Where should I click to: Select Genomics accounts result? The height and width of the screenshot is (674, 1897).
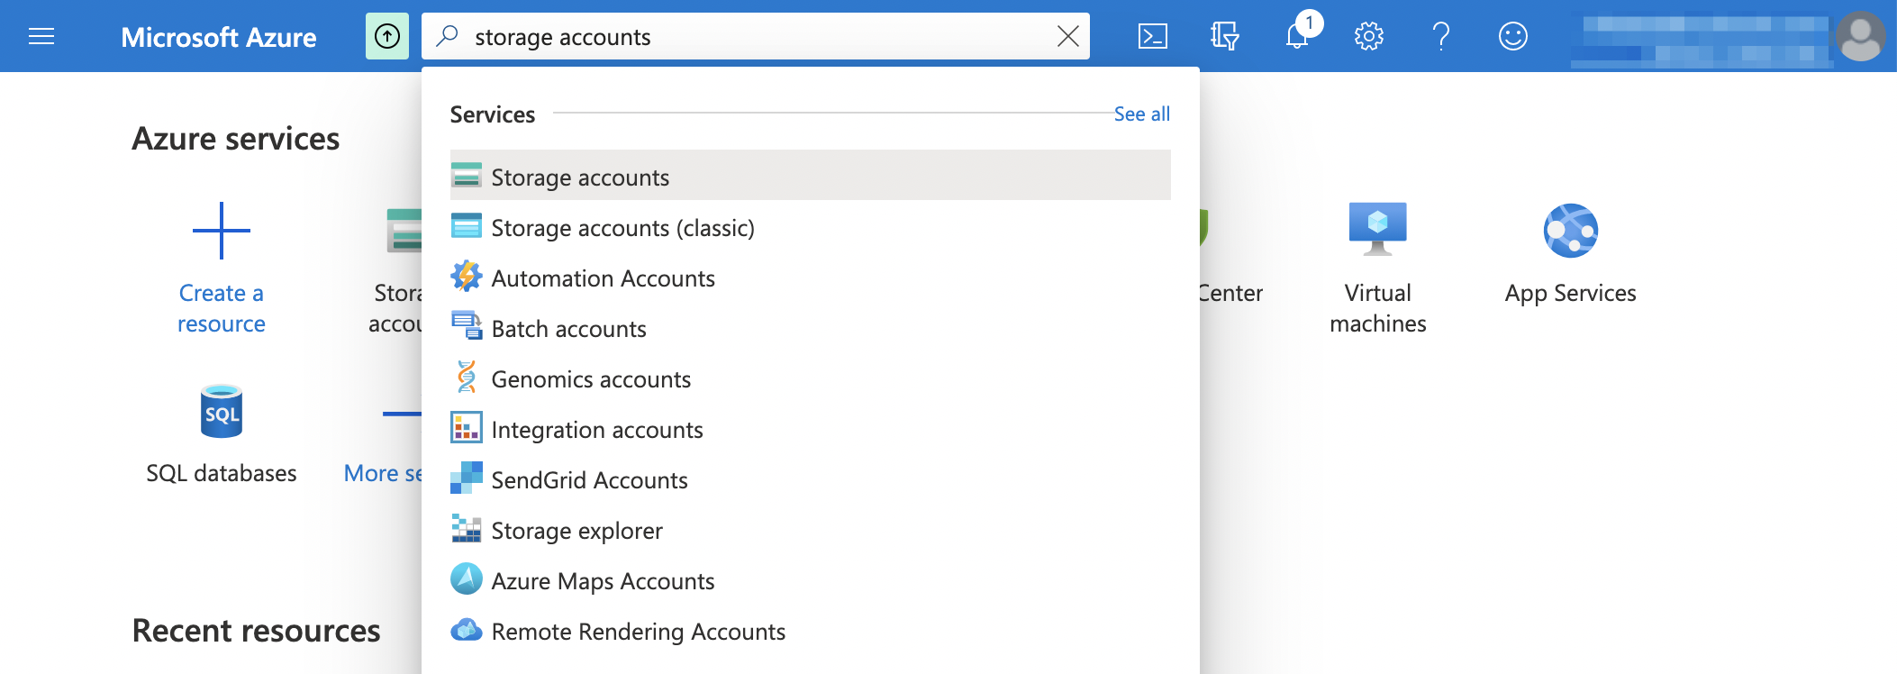[811, 378]
